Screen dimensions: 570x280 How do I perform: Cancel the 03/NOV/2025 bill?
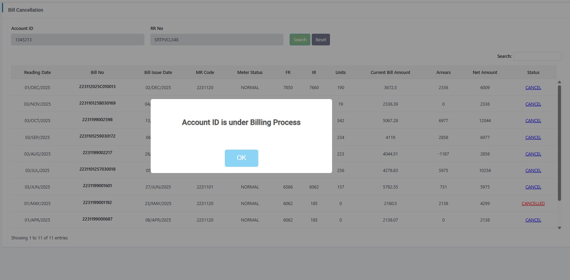click(533, 104)
